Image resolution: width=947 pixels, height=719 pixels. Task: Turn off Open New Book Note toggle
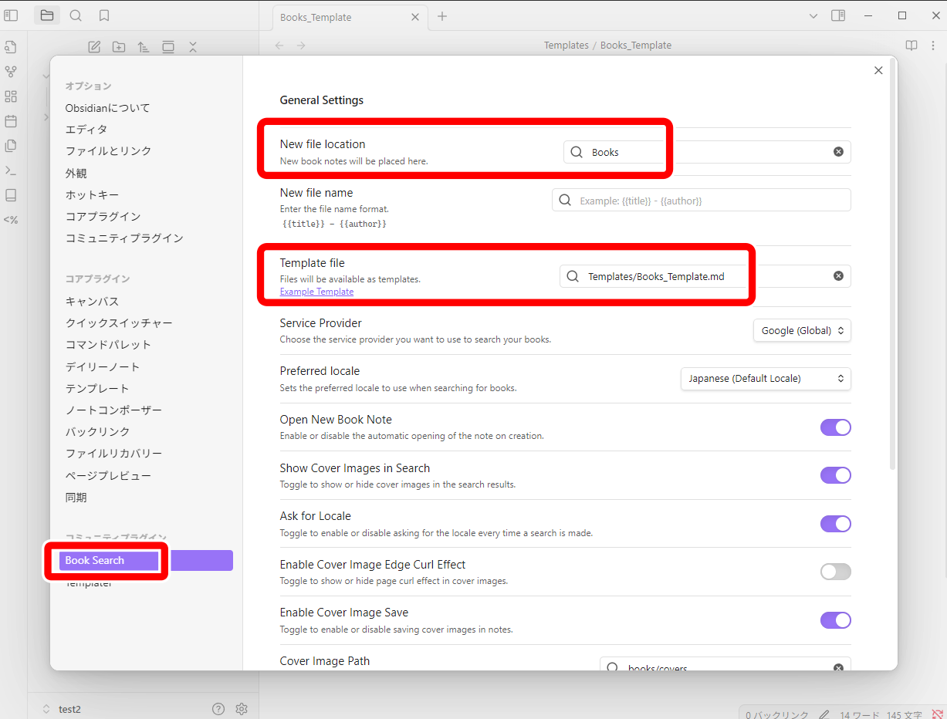835,427
